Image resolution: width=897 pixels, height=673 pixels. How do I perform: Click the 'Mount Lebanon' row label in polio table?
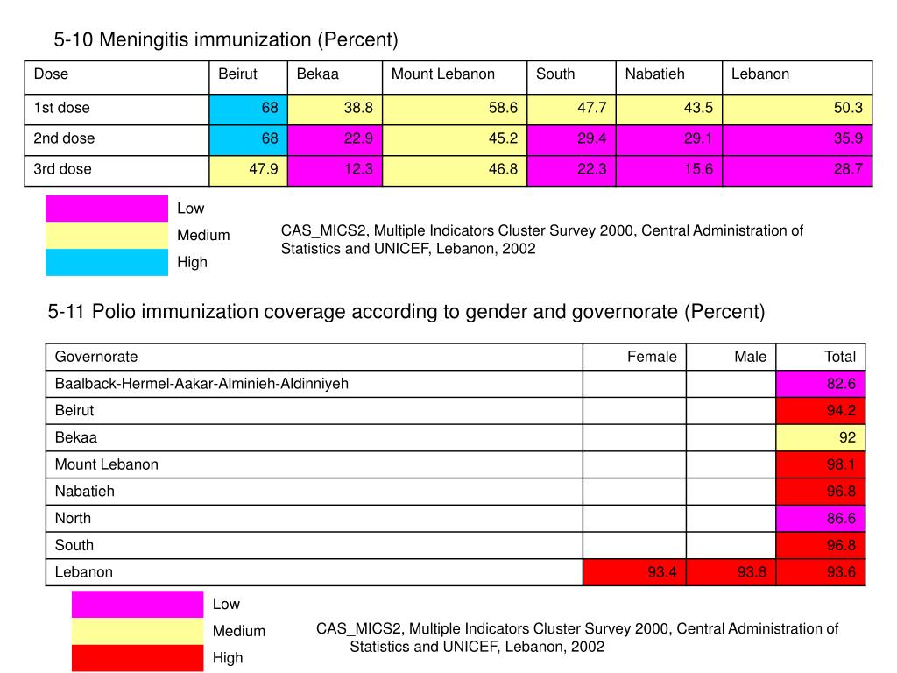click(x=314, y=464)
